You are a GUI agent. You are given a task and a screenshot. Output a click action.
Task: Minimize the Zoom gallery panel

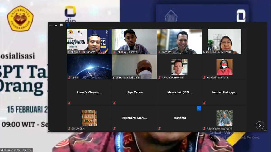pos(51,25)
